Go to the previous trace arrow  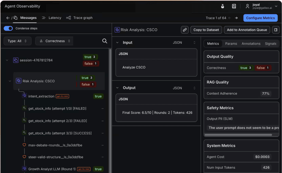click(x=230, y=18)
